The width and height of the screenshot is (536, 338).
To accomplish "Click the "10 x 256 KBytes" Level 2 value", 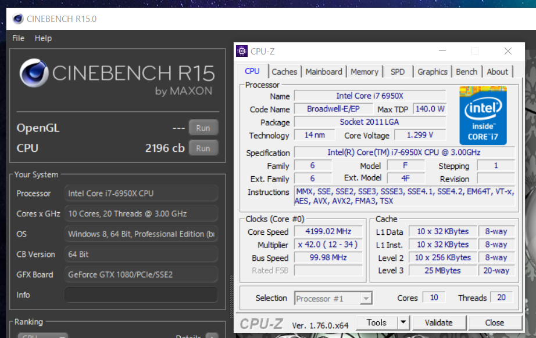I will [442, 257].
